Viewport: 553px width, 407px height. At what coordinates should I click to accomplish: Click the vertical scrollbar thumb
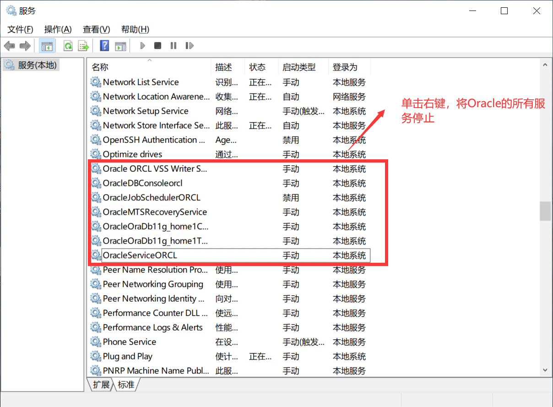click(x=545, y=211)
